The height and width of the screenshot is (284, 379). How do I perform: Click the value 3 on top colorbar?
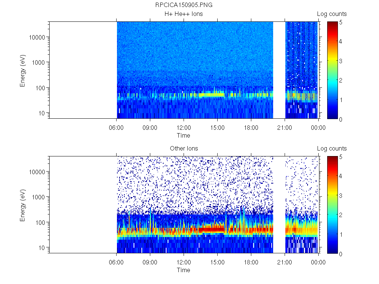pyautogui.click(x=341, y=61)
